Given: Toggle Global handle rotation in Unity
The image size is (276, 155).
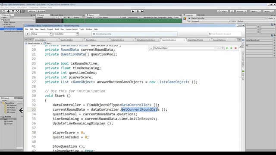Looking at the screenshot, I should (x=41, y=11).
